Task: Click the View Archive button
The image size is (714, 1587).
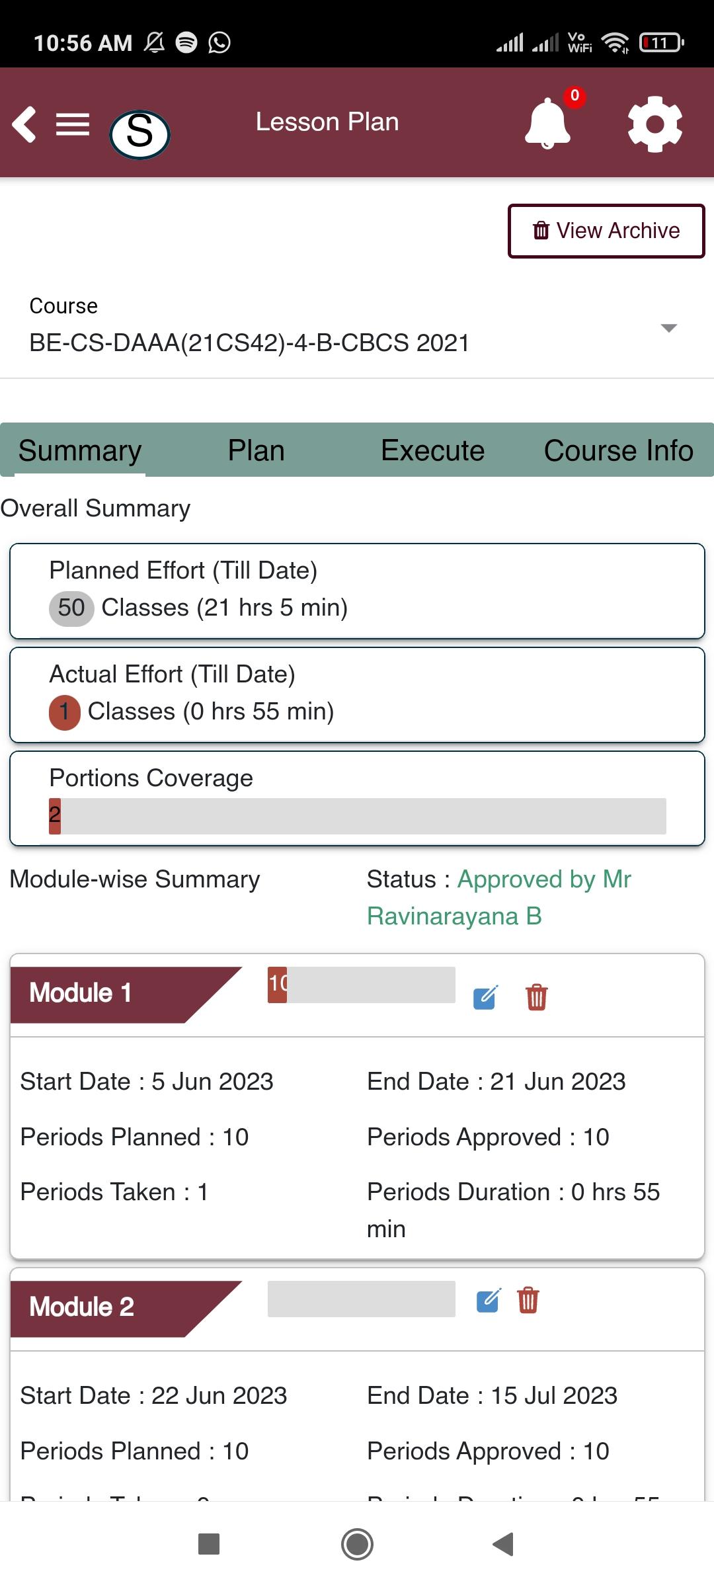Action: (606, 231)
